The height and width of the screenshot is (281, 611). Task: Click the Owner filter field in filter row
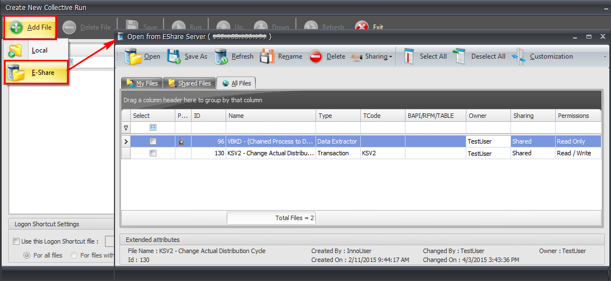pyautogui.click(x=488, y=127)
